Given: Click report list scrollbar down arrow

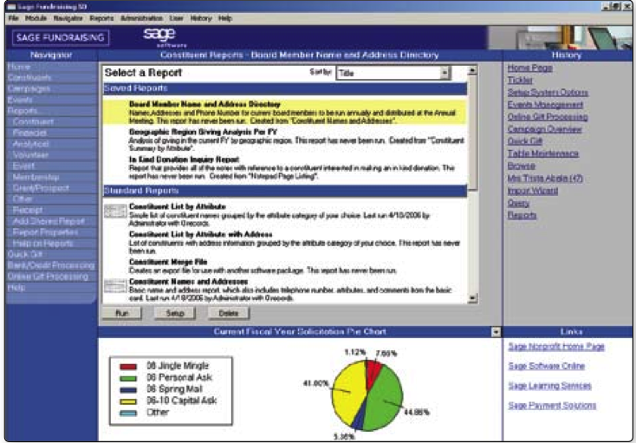Looking at the screenshot, I should coord(472,299).
